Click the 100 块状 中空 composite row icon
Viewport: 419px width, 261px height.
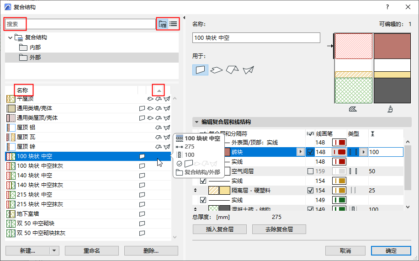[11, 156]
